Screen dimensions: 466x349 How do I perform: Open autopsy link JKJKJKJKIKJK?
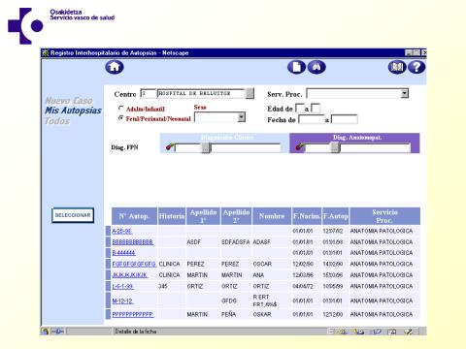point(130,275)
